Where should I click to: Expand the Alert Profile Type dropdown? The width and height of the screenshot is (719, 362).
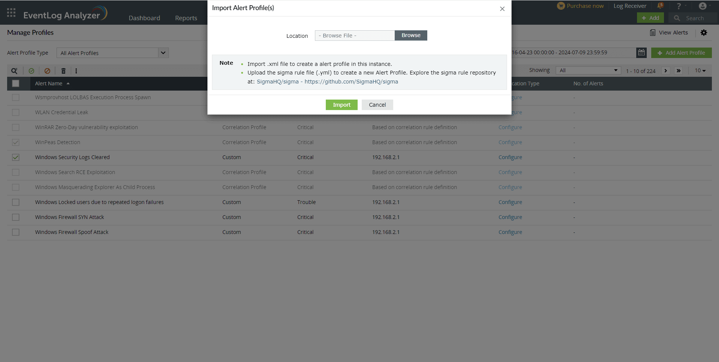(163, 53)
